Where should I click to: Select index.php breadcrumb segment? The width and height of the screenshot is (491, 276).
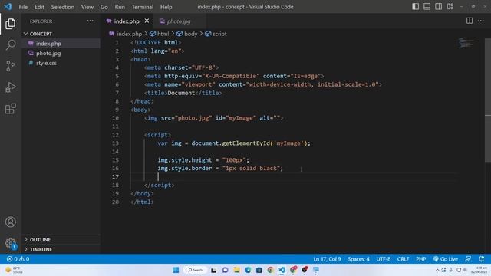click(x=125, y=34)
